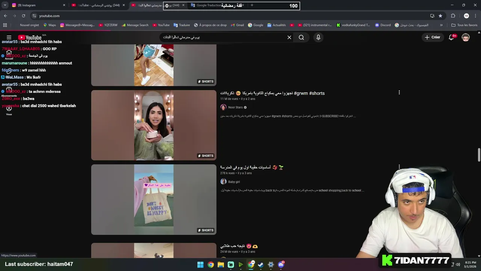Open the browser extensions puzzle icon
The image size is (481, 271).
[x=453, y=16]
